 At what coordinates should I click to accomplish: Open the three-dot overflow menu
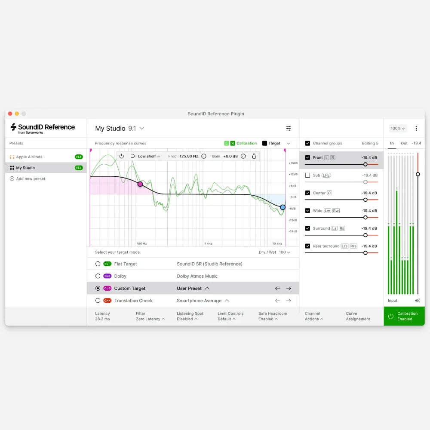coord(416,128)
